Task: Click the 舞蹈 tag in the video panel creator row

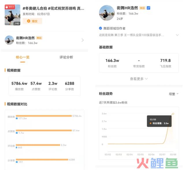Action: (x=39, y=38)
